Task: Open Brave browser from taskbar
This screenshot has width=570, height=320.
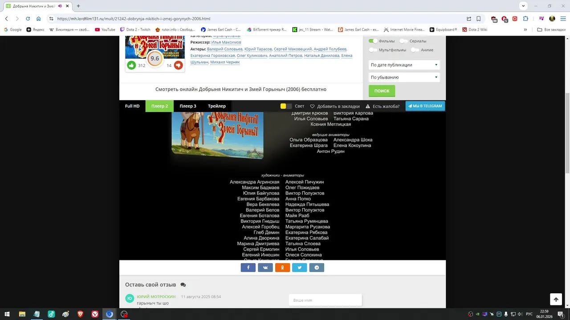Action: click(x=80, y=314)
